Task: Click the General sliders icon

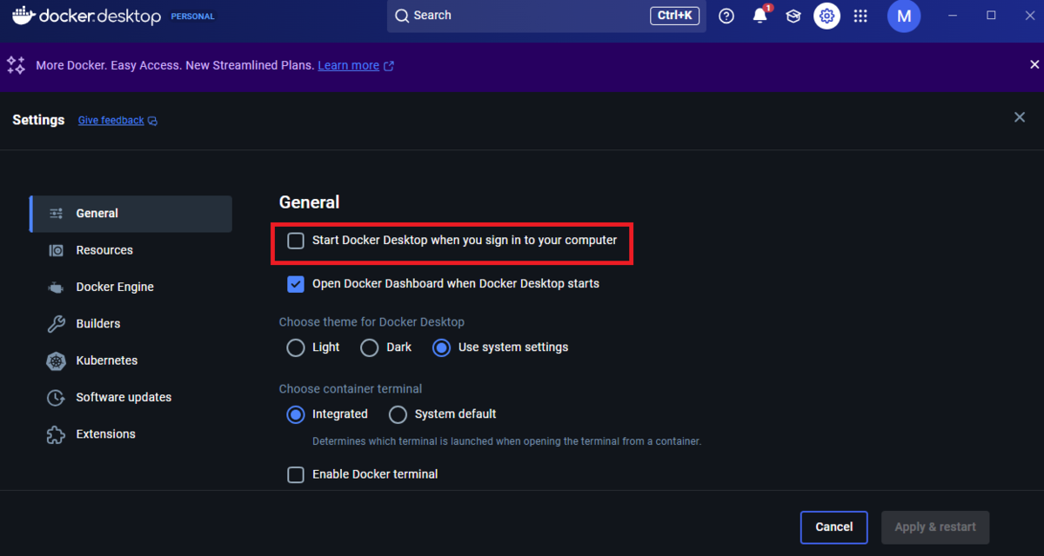Action: (x=56, y=213)
